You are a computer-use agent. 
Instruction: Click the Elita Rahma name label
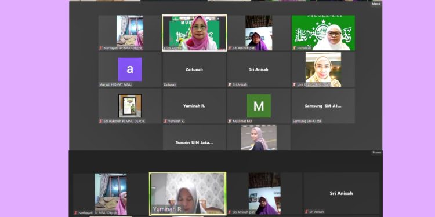(173, 48)
